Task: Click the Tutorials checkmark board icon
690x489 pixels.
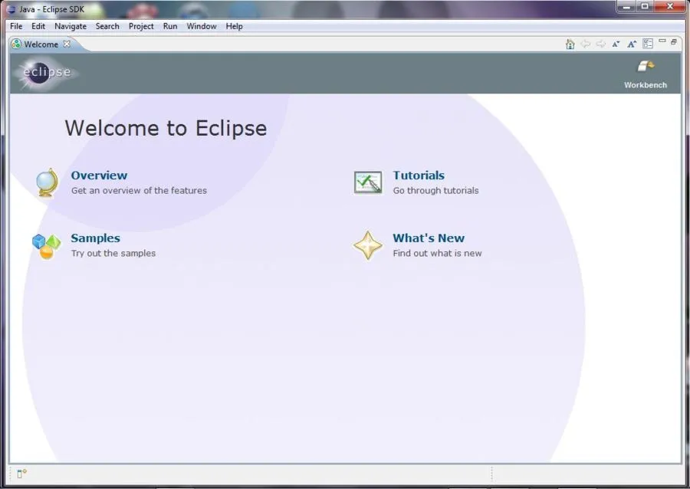Action: (368, 182)
